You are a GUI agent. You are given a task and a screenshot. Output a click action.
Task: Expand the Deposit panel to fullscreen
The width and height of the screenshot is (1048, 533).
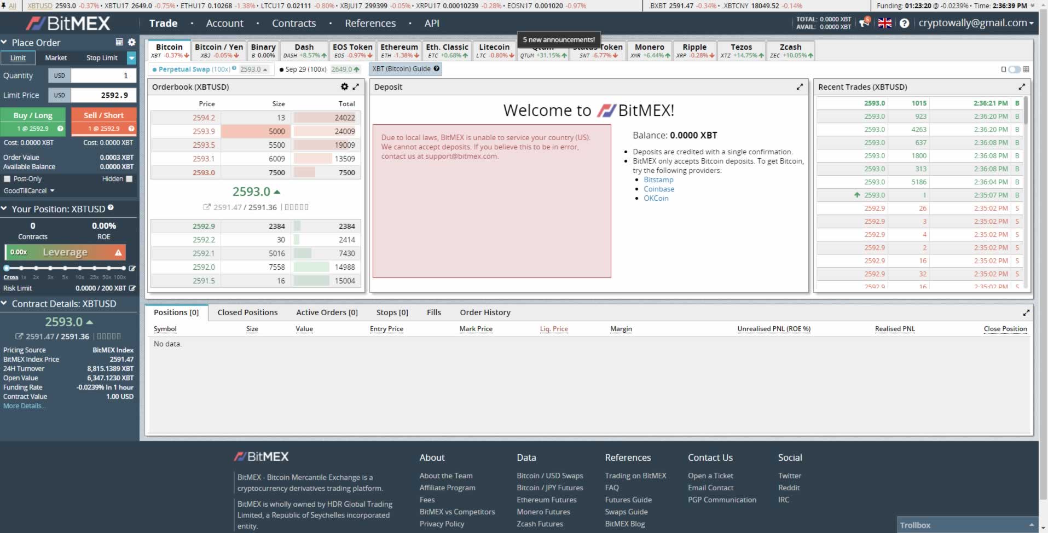[800, 86]
